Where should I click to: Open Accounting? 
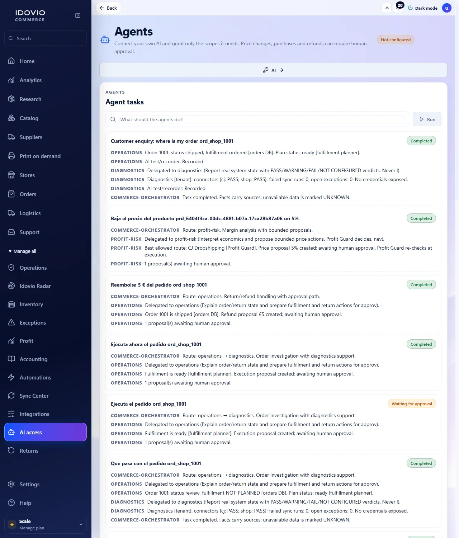coord(46,359)
